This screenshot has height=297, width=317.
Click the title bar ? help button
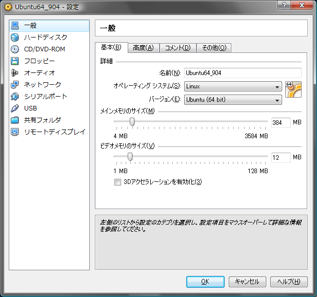pyautogui.click(x=284, y=5)
